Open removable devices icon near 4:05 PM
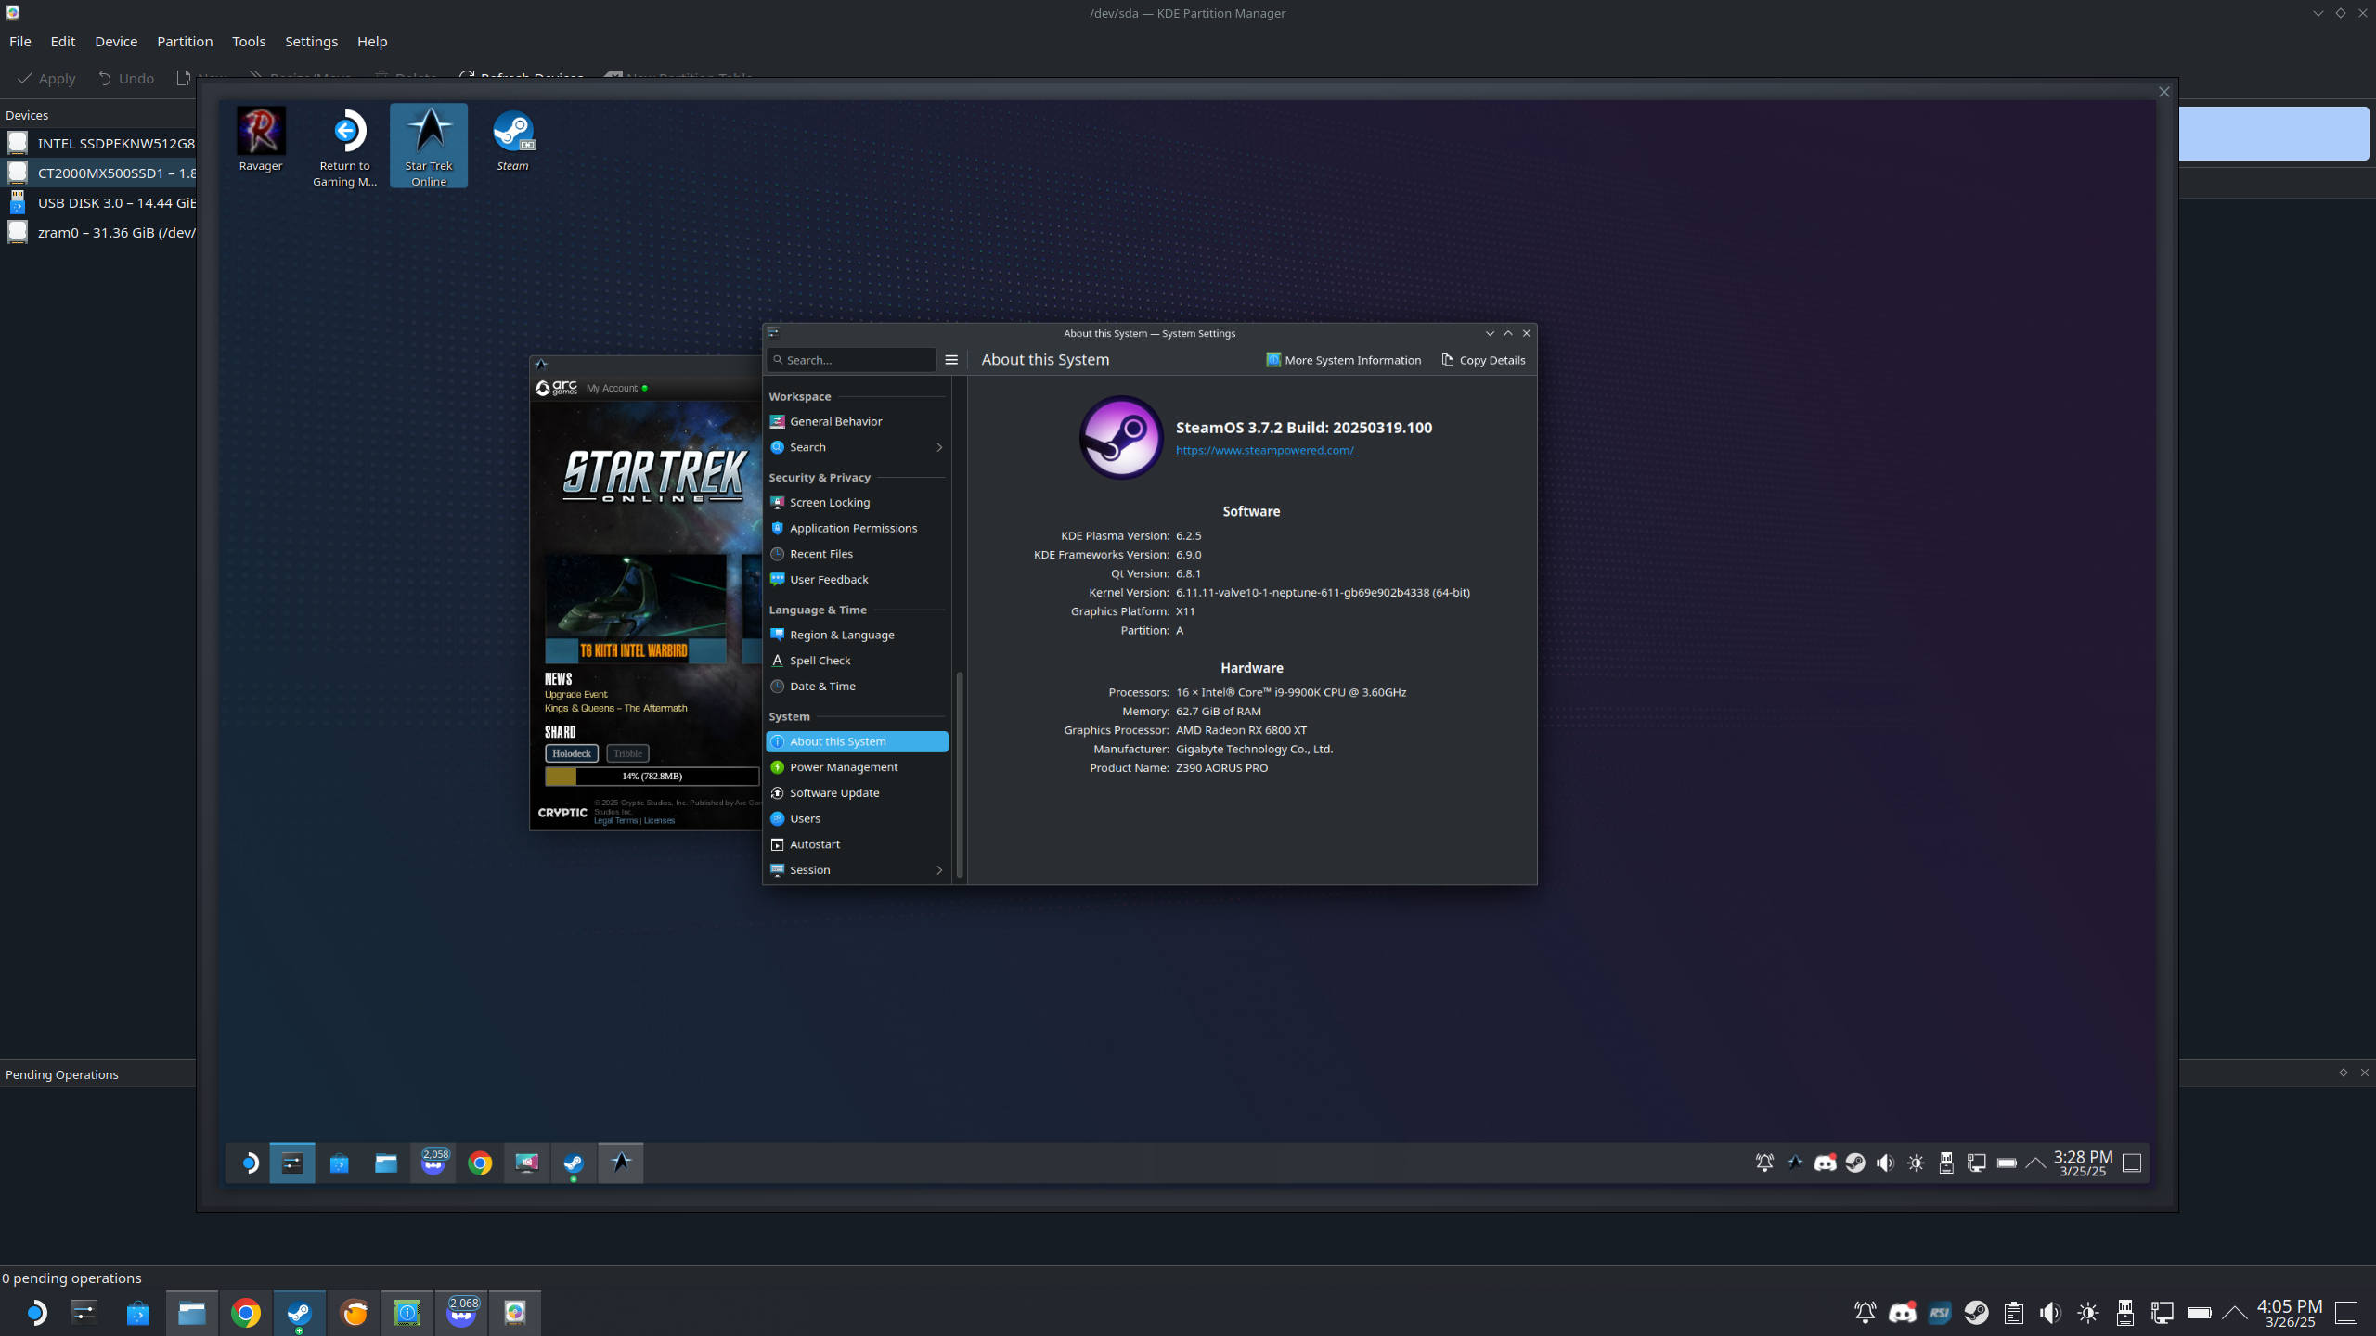The width and height of the screenshot is (2376, 1336). (2125, 1313)
